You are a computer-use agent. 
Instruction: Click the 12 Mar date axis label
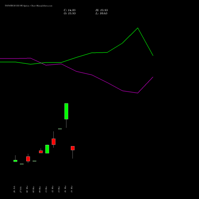click(x=53, y=189)
